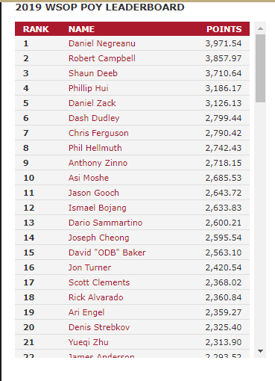
Task: Select Shaun Deeb in the leaderboard
Action: pos(93,73)
